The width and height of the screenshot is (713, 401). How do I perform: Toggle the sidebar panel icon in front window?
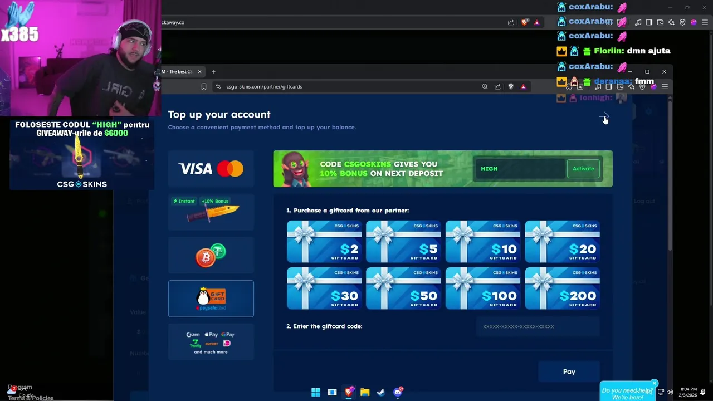pos(609,86)
